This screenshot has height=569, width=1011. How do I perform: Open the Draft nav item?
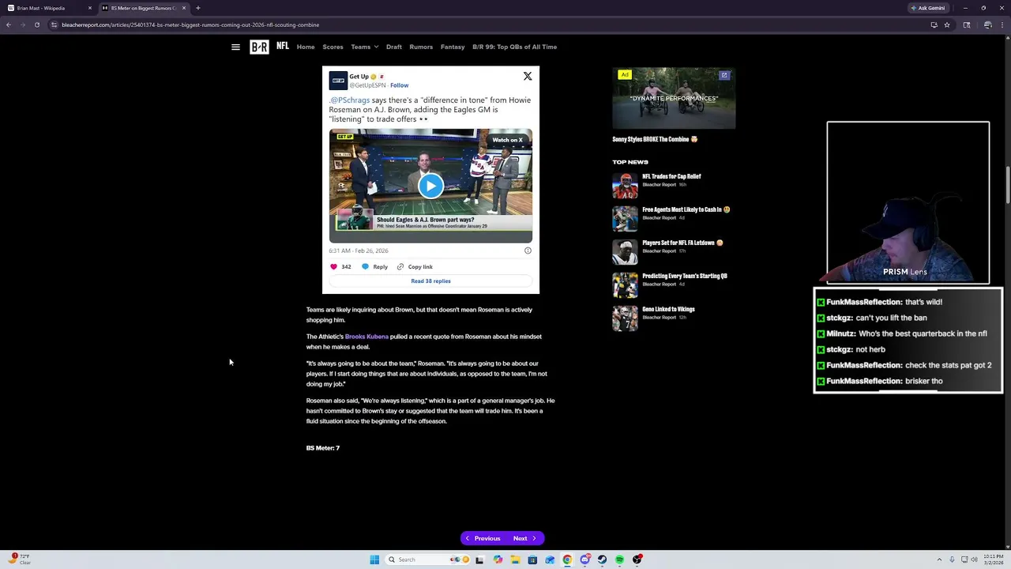394,47
